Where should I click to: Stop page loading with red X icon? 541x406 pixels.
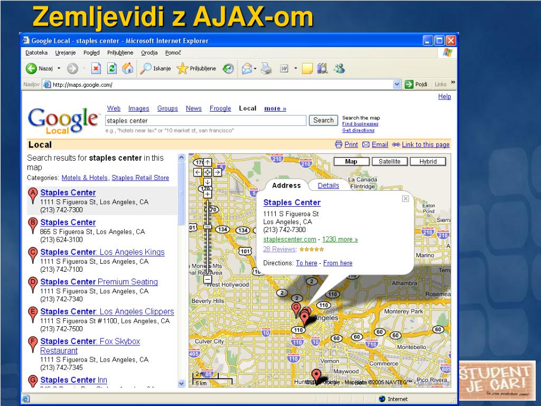pos(96,68)
